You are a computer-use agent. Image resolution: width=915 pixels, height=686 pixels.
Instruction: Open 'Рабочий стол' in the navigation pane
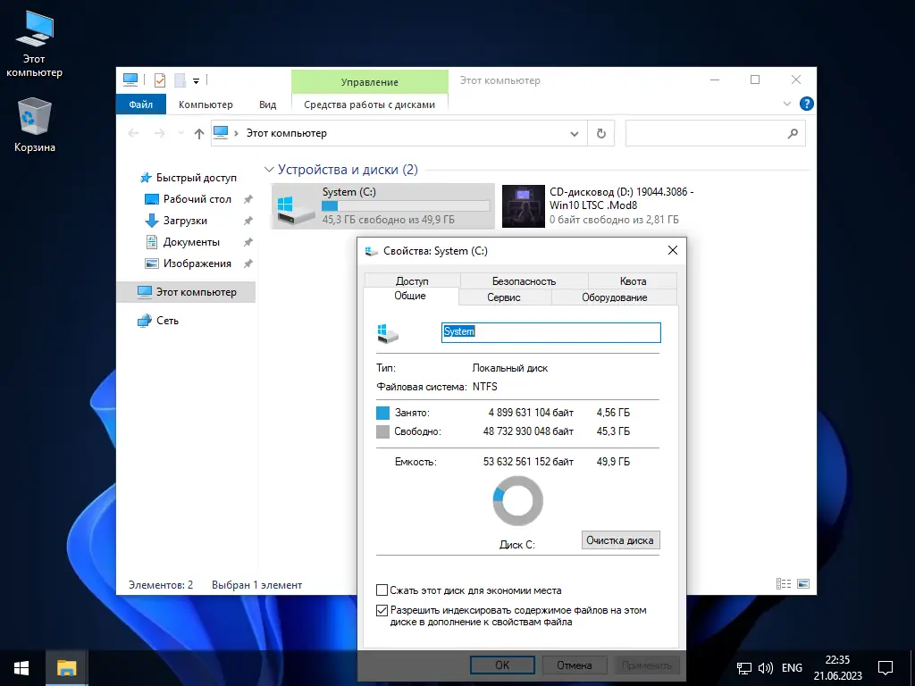tap(197, 199)
